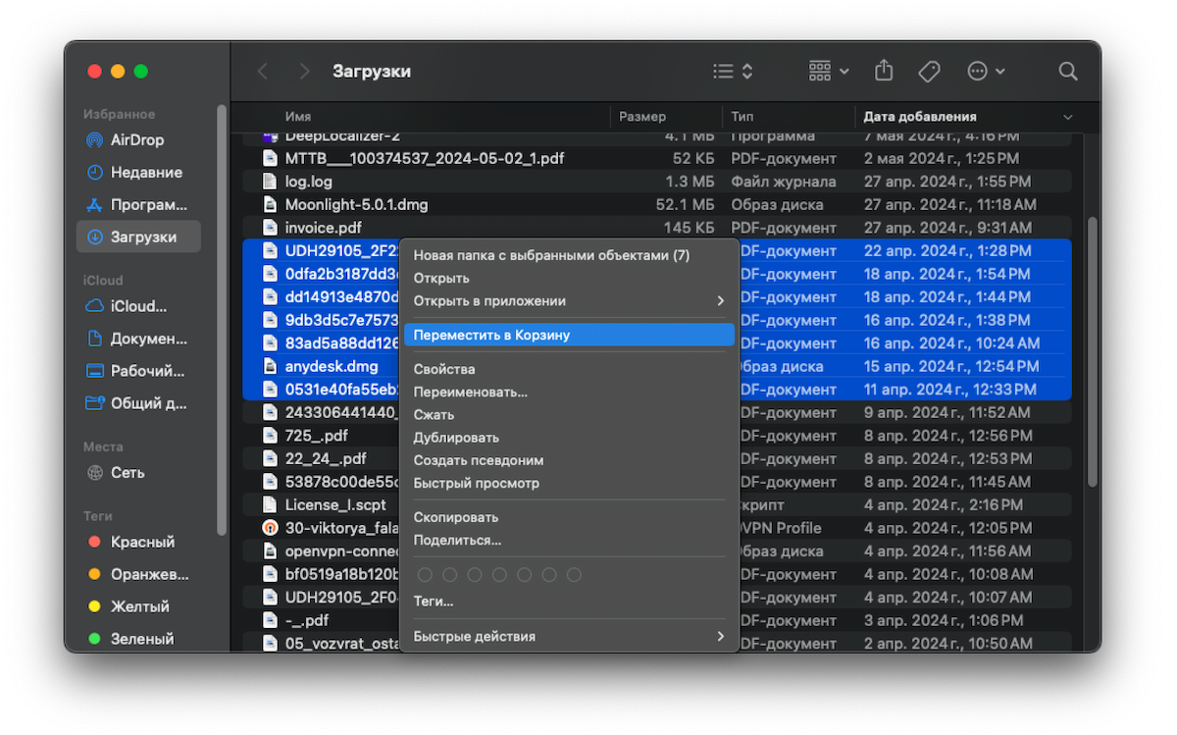This screenshot has height=735, width=1177.
Task: Choose Дублировать in the context menu
Action: click(x=569, y=438)
